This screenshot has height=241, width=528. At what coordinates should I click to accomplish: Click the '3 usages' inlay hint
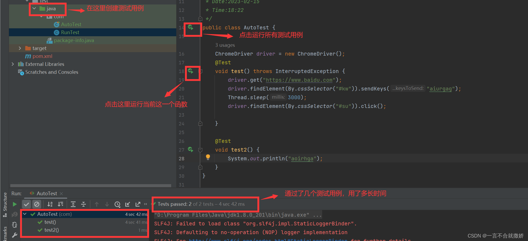coord(225,45)
